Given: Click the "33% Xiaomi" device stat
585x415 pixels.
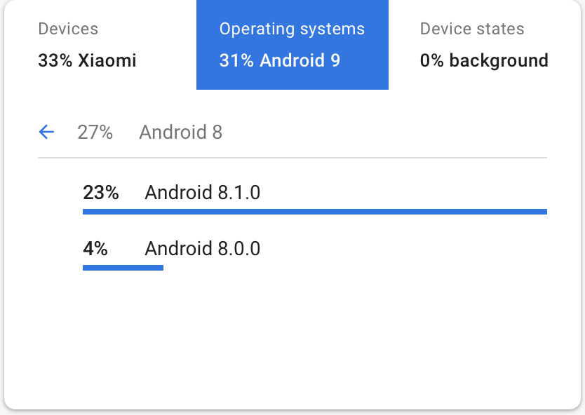Looking at the screenshot, I should click(87, 60).
